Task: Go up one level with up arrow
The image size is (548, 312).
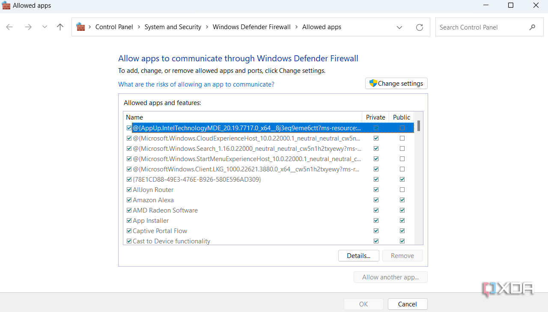Action: point(60,27)
